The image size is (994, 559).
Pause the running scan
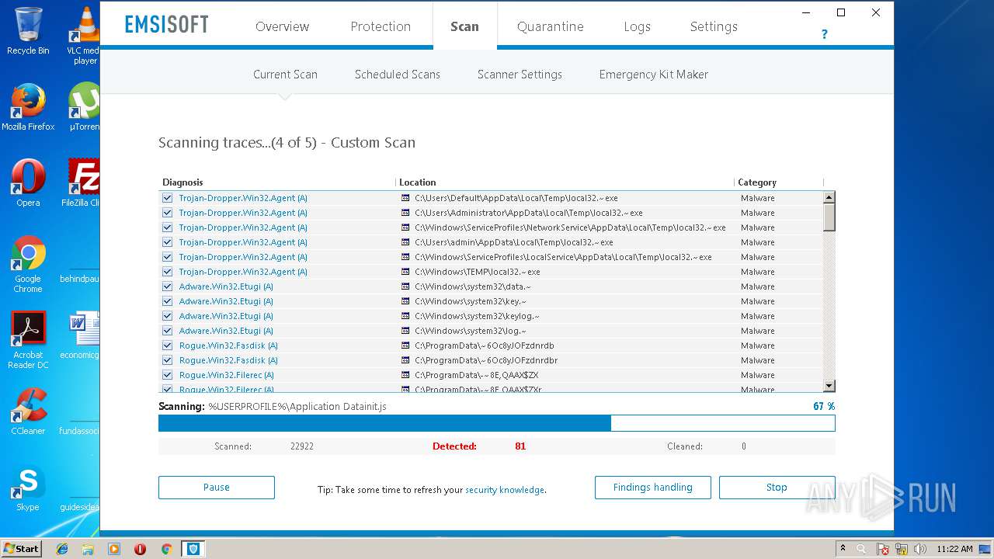[x=217, y=488]
